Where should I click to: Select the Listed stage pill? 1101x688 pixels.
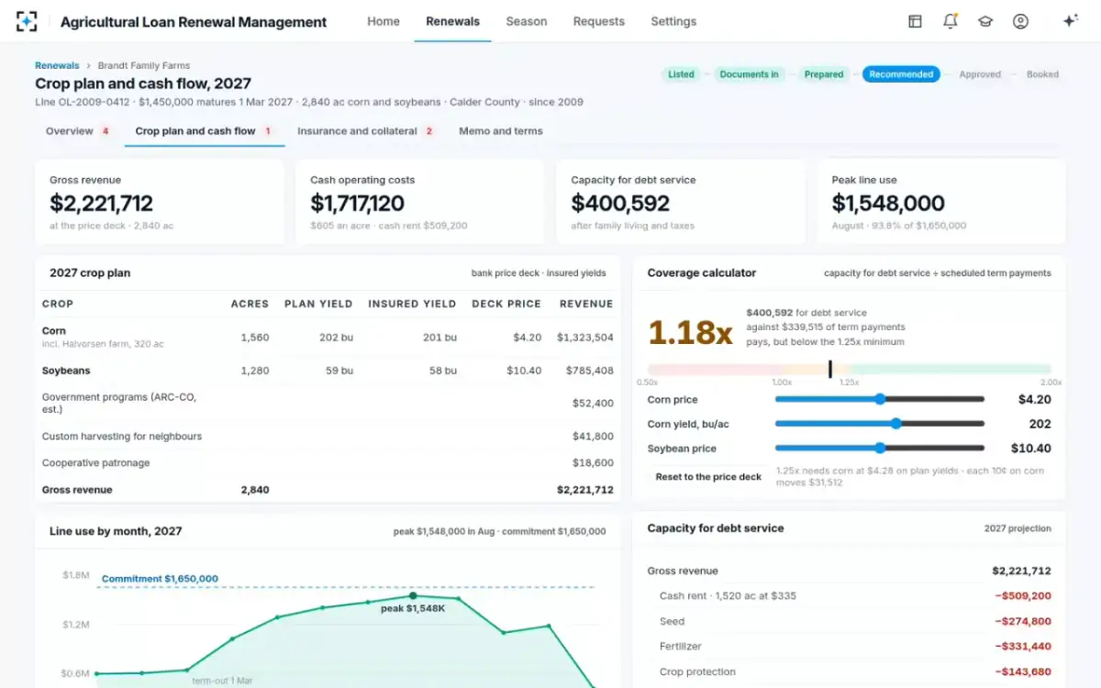[681, 74]
